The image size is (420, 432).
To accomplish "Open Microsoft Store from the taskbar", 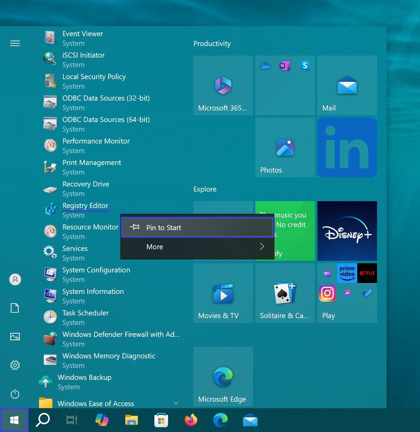I will click(161, 420).
